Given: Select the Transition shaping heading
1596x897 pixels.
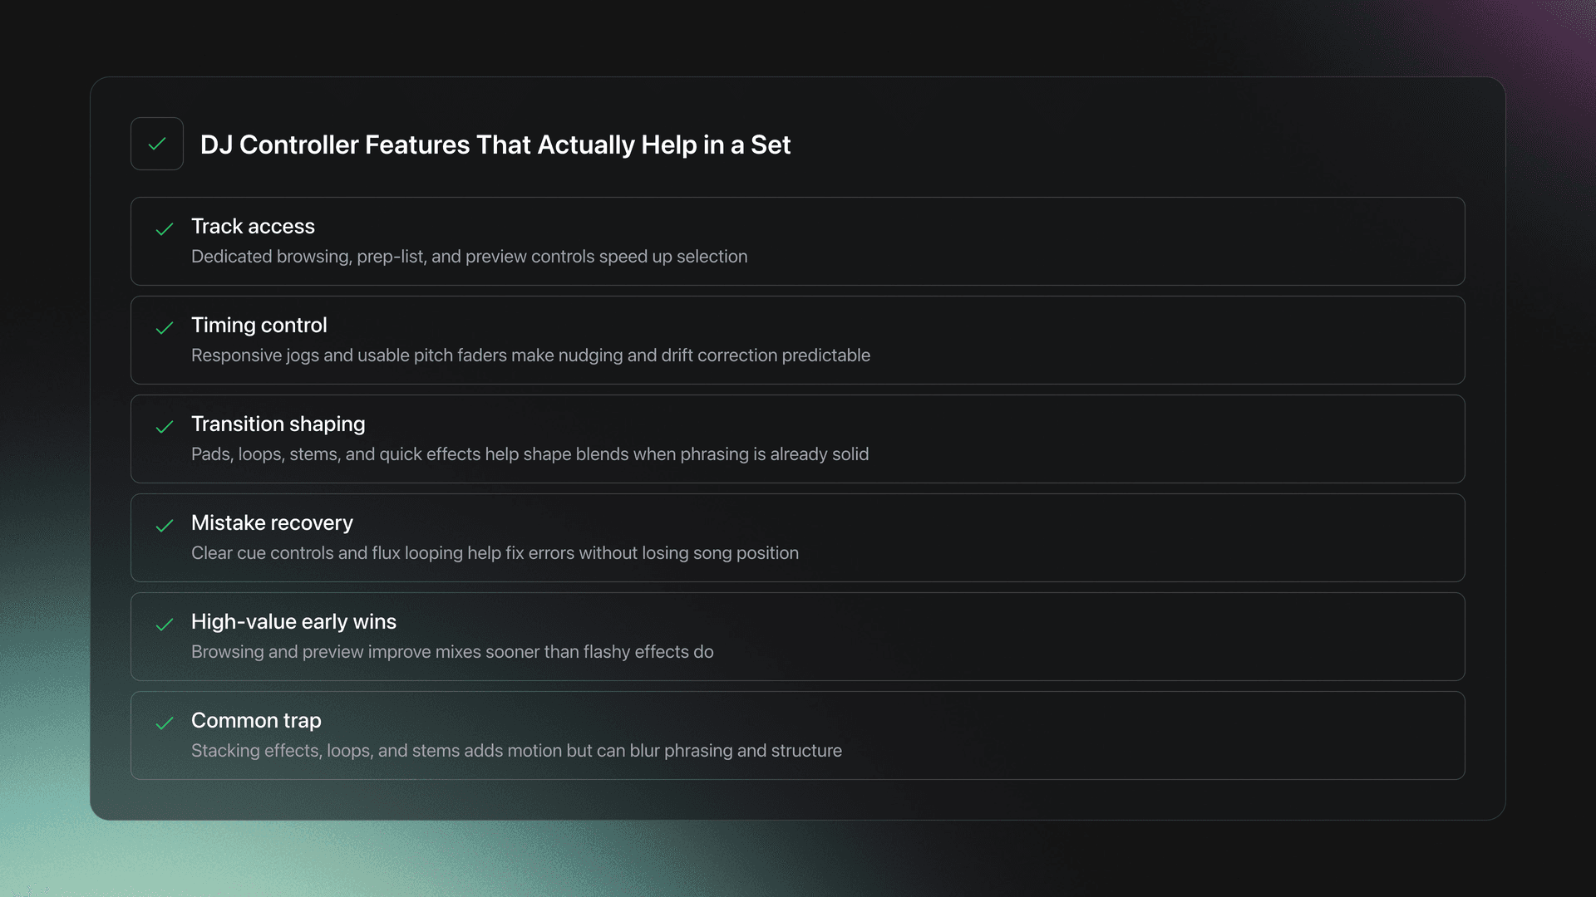Looking at the screenshot, I should pos(278,424).
